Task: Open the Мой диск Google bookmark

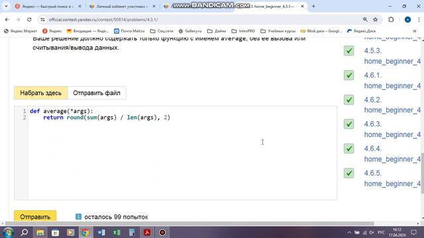Action: (321, 31)
